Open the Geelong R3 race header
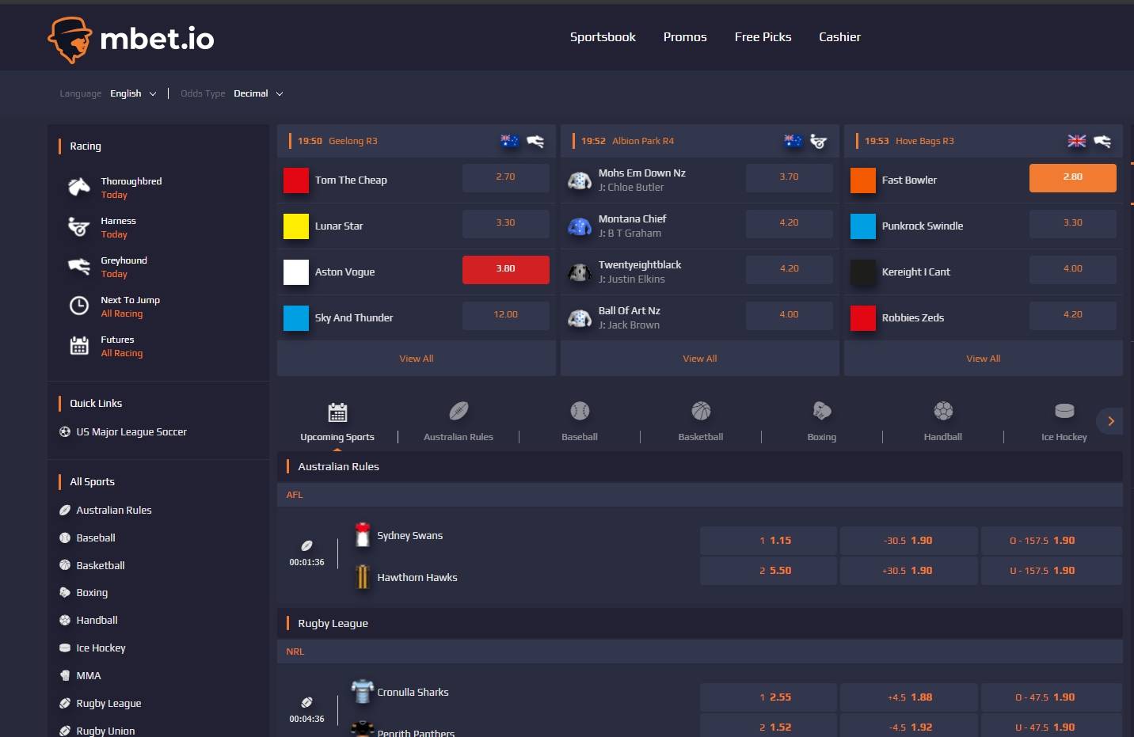 pos(417,141)
